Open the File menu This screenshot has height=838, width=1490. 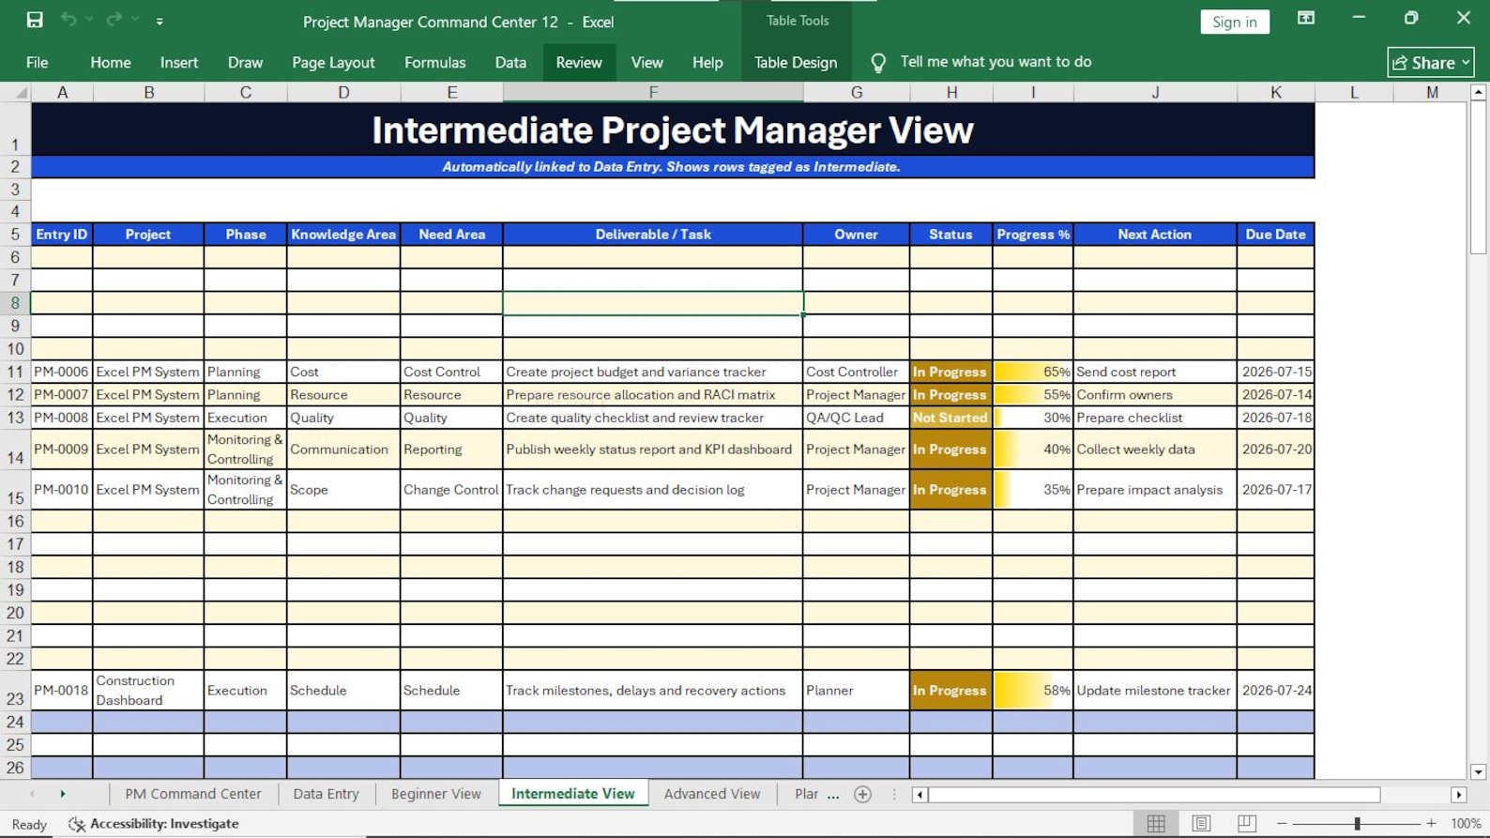click(37, 62)
